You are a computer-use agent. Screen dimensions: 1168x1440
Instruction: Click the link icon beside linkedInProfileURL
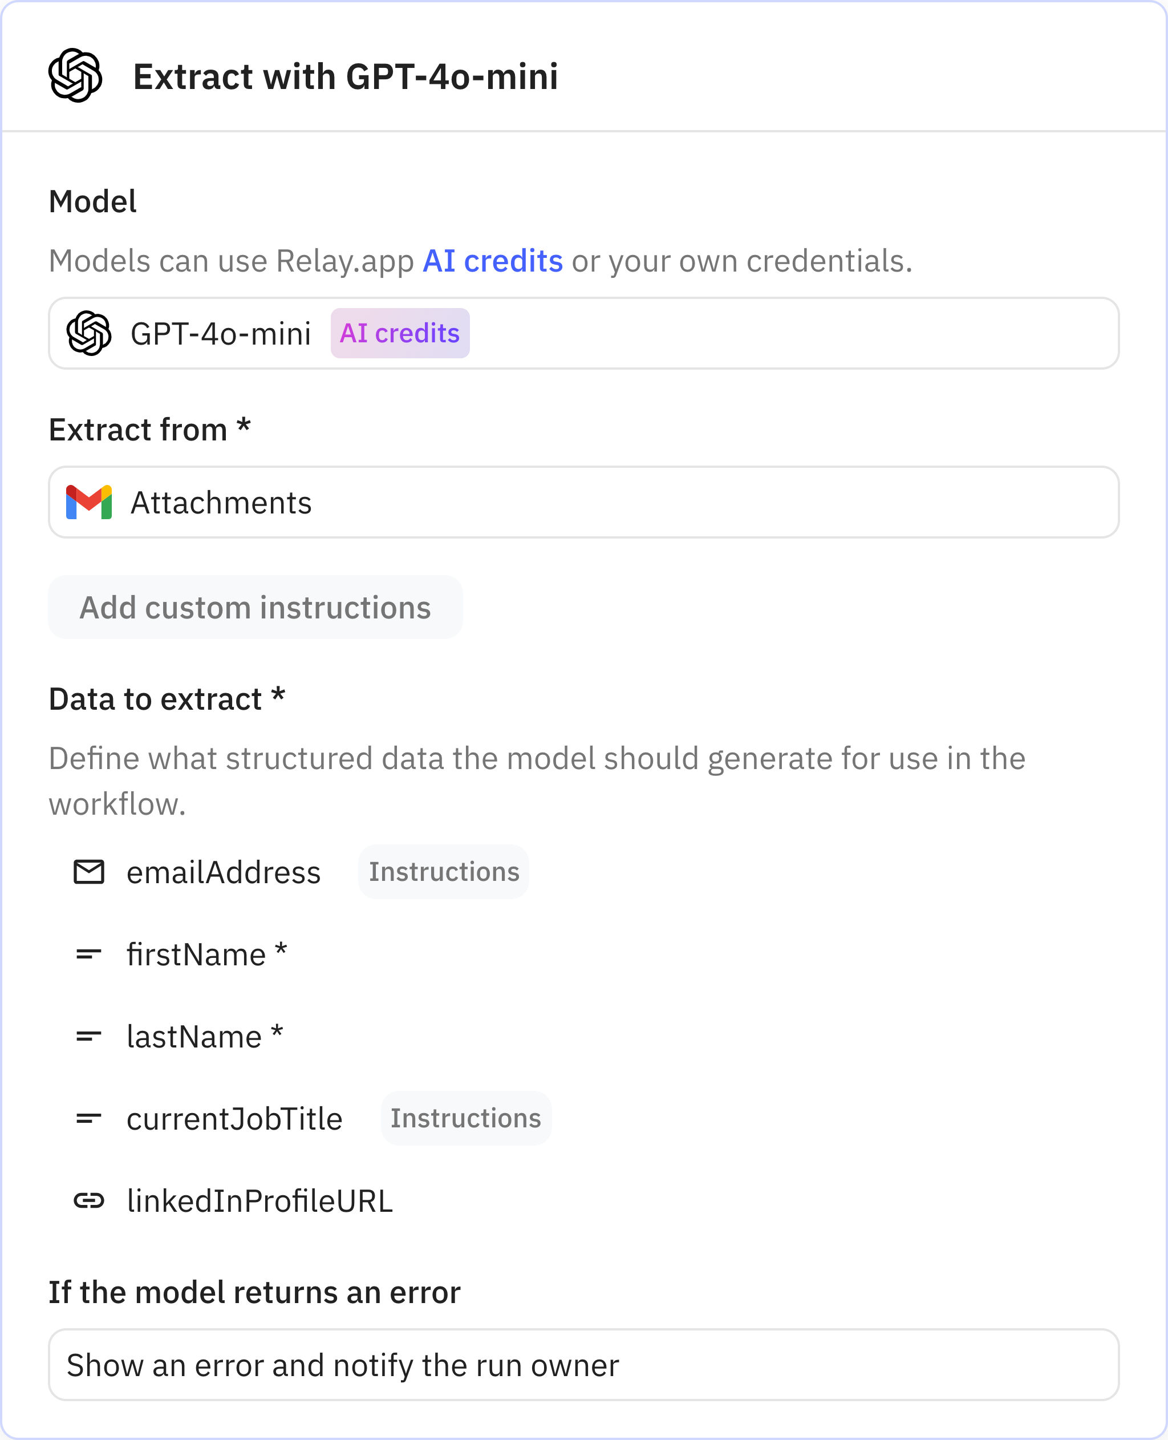click(x=89, y=1200)
